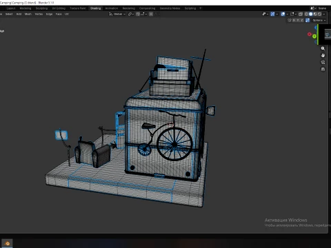Image resolution: width=331 pixels, height=248 pixels.
Task: Switch to the Layout workspace tab
Action: point(11,8)
